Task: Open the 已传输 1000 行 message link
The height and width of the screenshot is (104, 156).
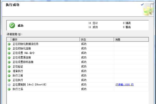Action: click(x=124, y=84)
